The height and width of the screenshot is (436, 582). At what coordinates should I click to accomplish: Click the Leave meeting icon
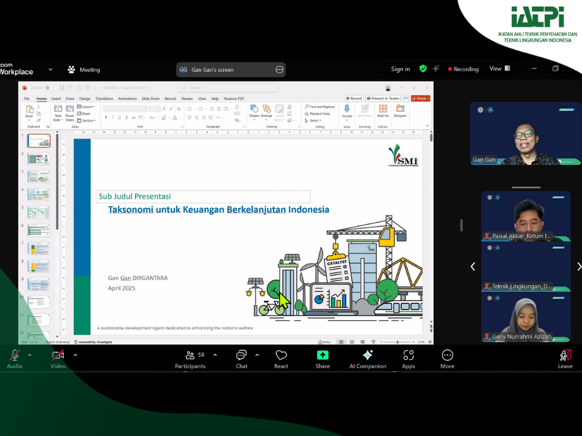566,355
